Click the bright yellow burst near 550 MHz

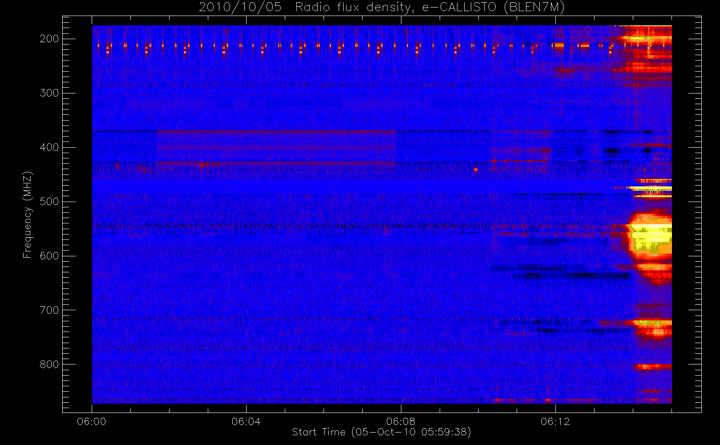click(x=651, y=238)
